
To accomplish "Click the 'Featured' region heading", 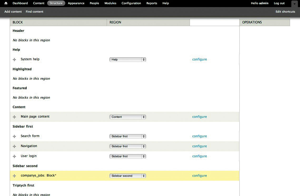I will click(20, 88).
